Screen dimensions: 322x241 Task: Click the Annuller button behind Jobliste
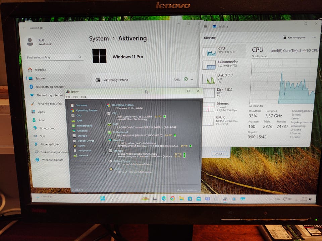tap(220, 154)
